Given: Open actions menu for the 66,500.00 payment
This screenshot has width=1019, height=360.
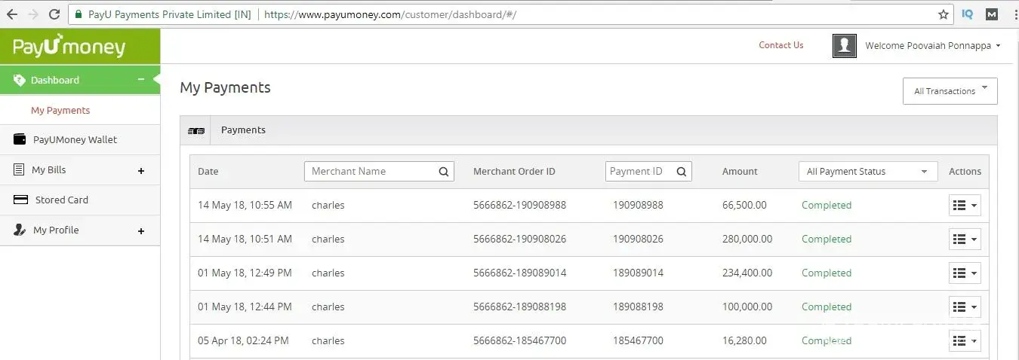Looking at the screenshot, I should 964,205.
